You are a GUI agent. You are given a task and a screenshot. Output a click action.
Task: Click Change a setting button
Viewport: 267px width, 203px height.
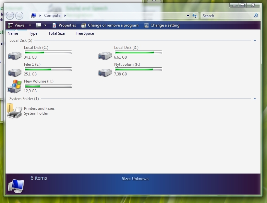coord(162,25)
